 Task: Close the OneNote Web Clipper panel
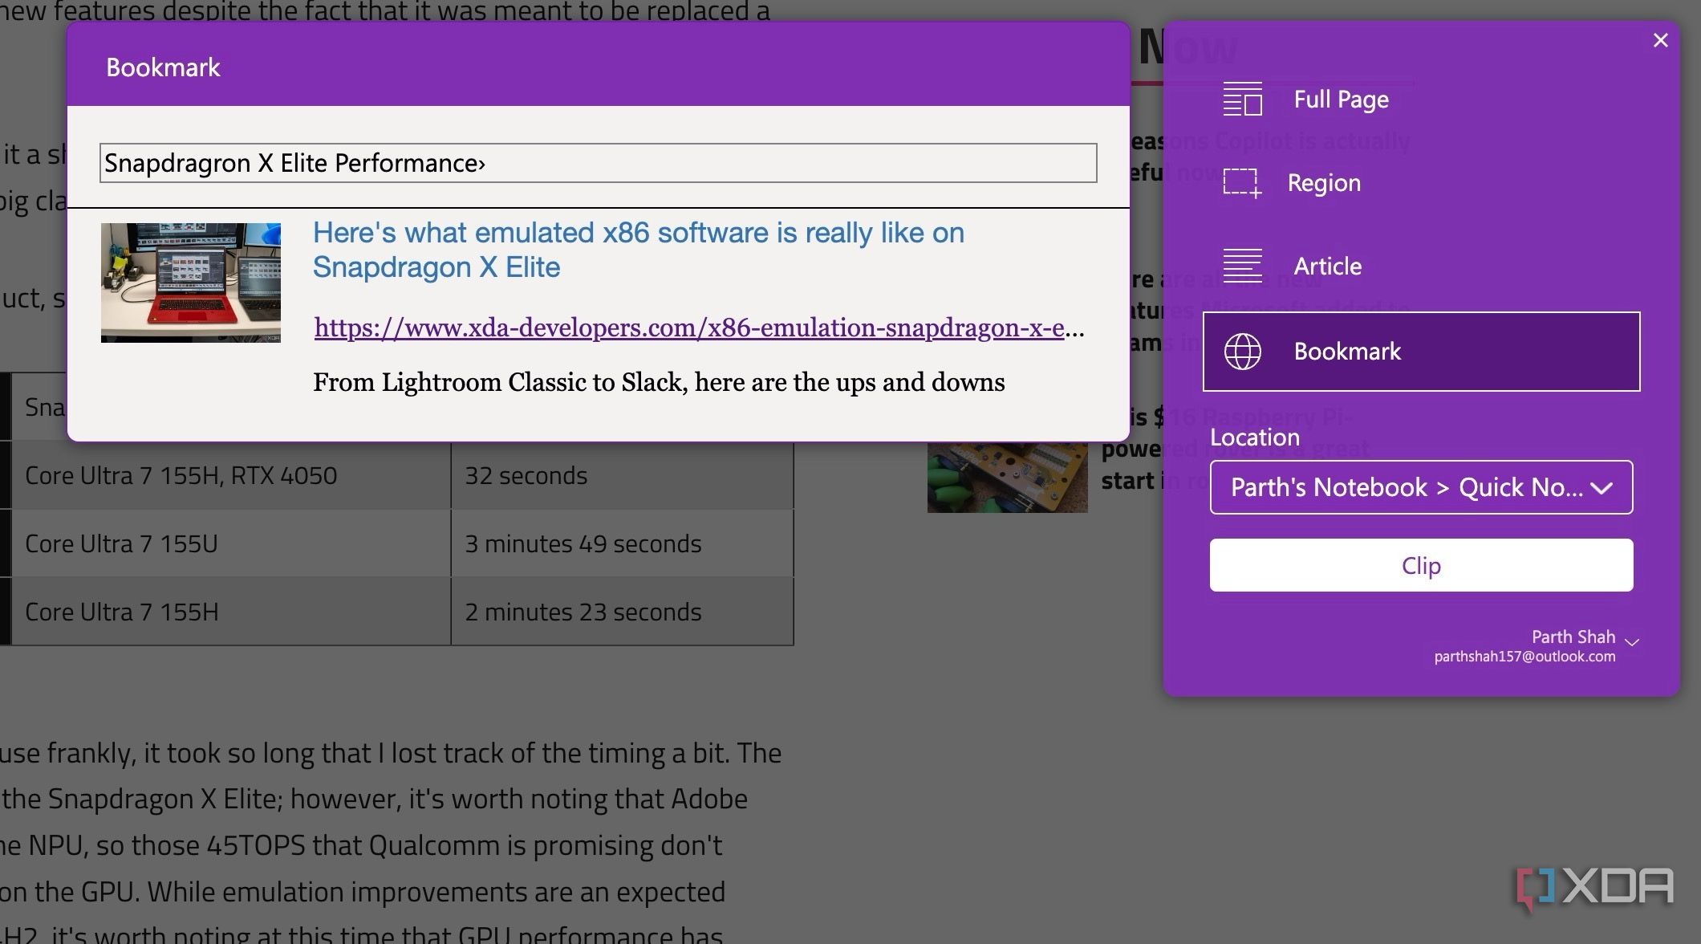pyautogui.click(x=1660, y=40)
